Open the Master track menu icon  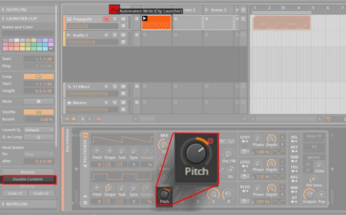click(x=123, y=109)
